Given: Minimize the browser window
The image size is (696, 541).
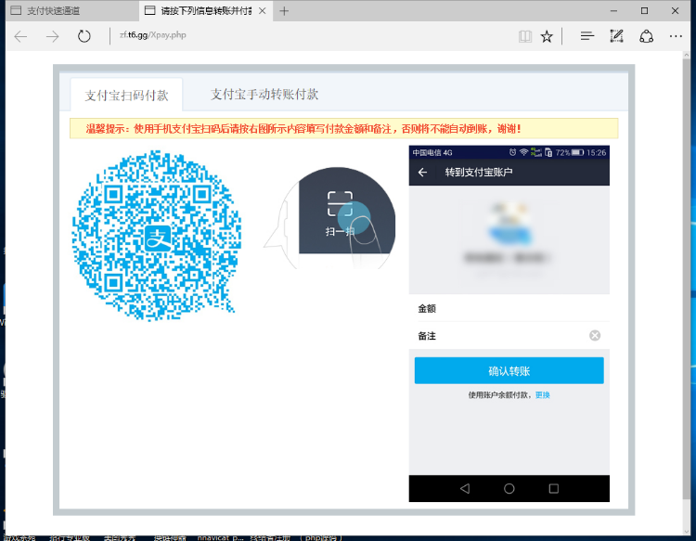Looking at the screenshot, I should pyautogui.click(x=614, y=10).
